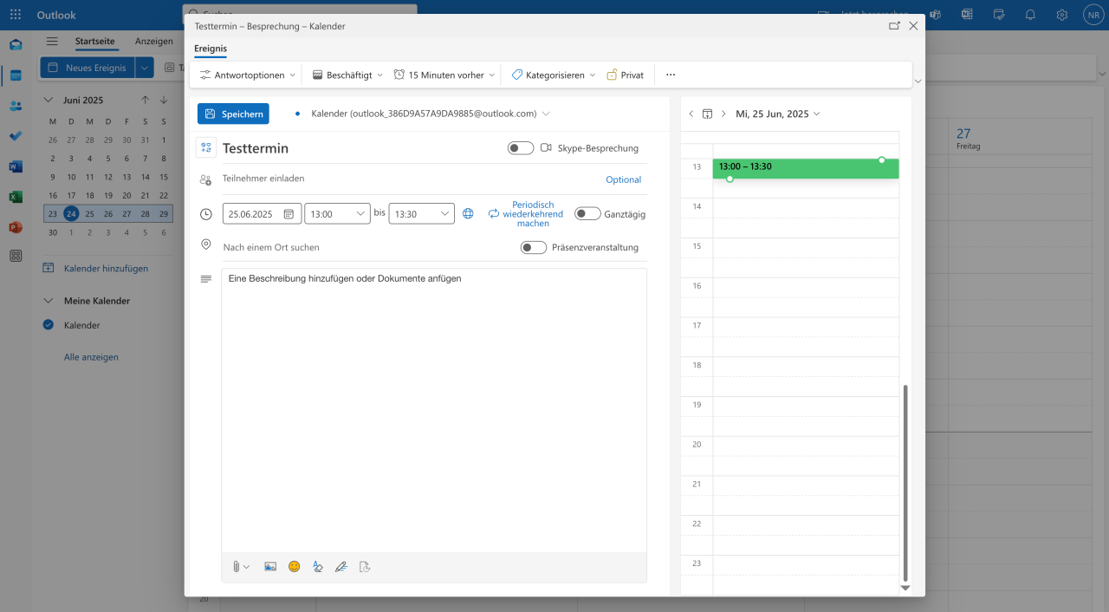
Task: Open the Mi, 25 Jun, 2025 date dropdown
Action: point(778,114)
